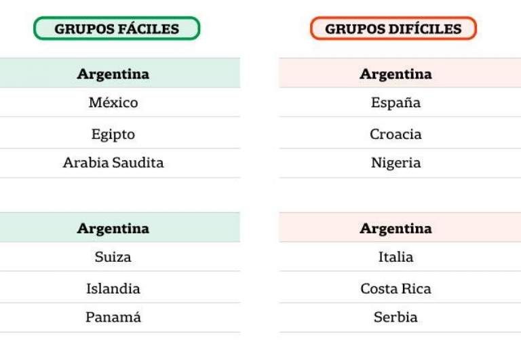The image size is (521, 348).
Task: Select the Egipto entry
Action: coord(113,134)
